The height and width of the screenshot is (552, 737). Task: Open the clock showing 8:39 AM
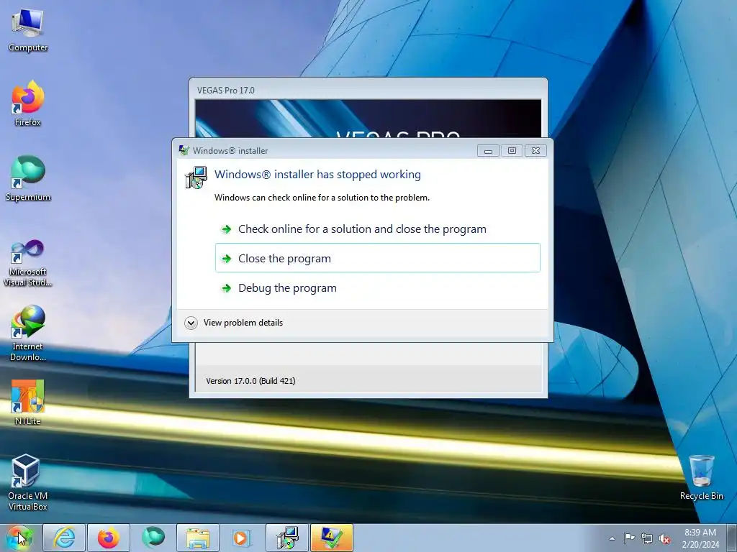pyautogui.click(x=700, y=538)
